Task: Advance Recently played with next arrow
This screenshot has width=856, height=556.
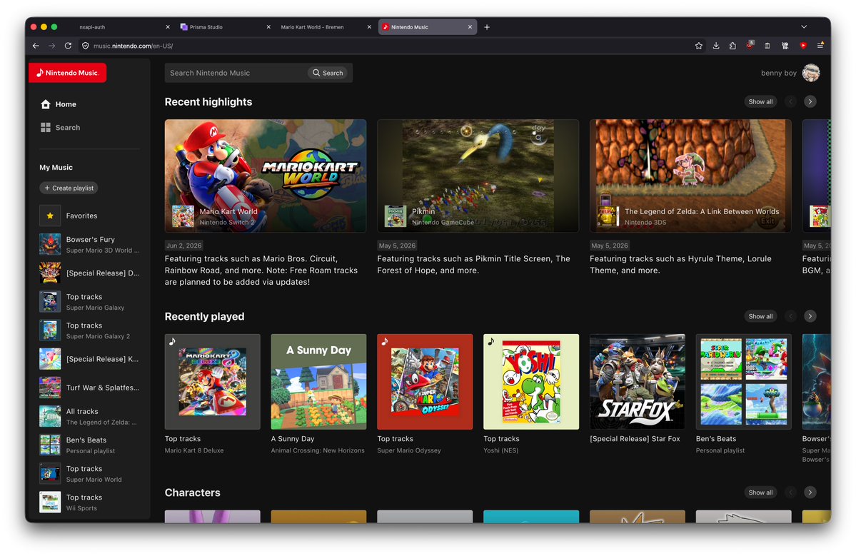Action: (x=810, y=316)
